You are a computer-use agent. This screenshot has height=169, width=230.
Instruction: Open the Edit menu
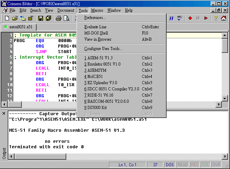(23, 10)
